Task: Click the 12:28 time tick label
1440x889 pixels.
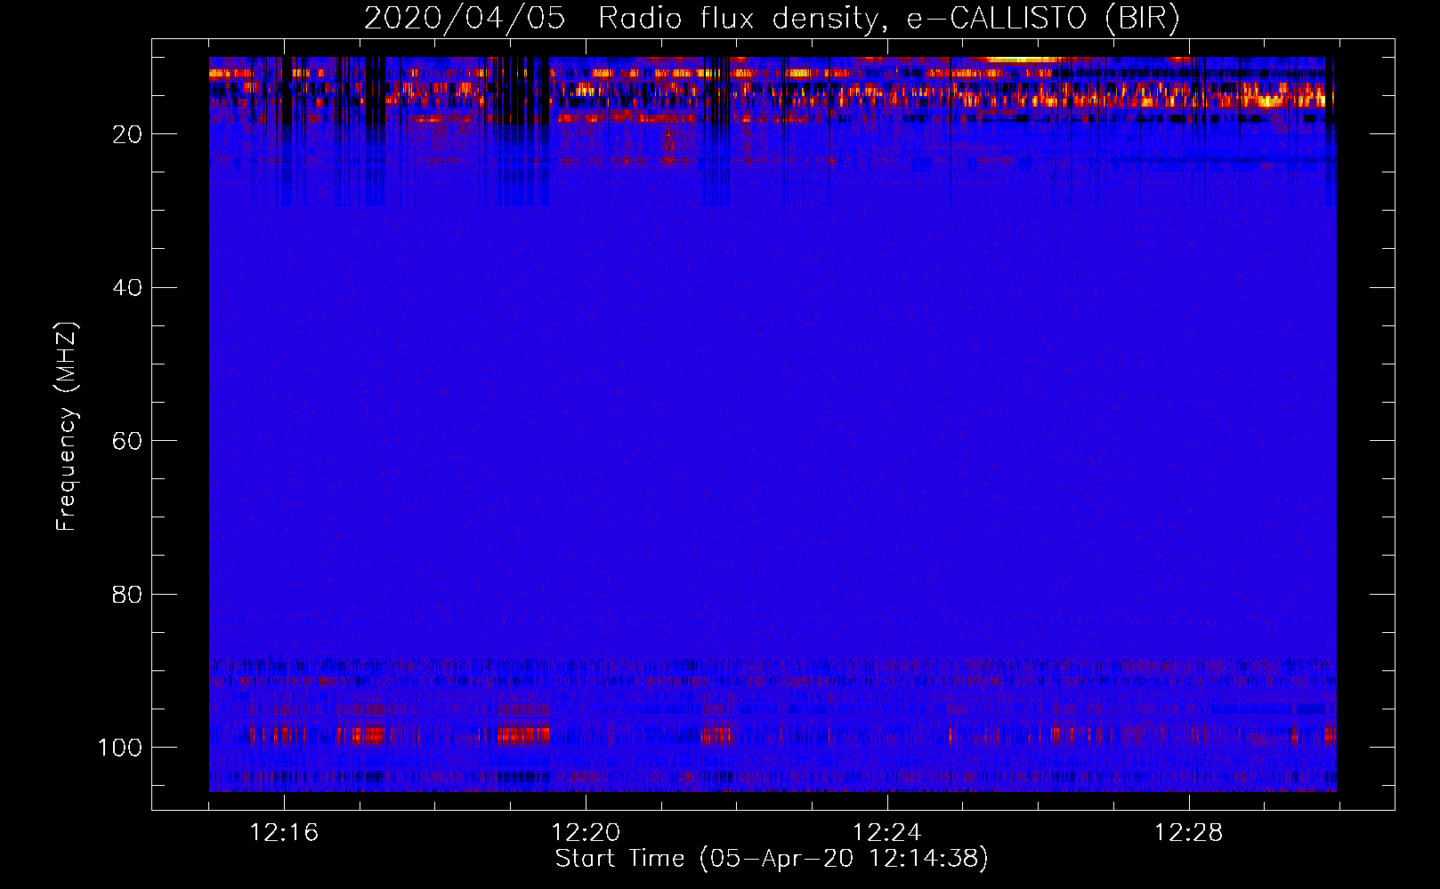Action: point(1189,833)
